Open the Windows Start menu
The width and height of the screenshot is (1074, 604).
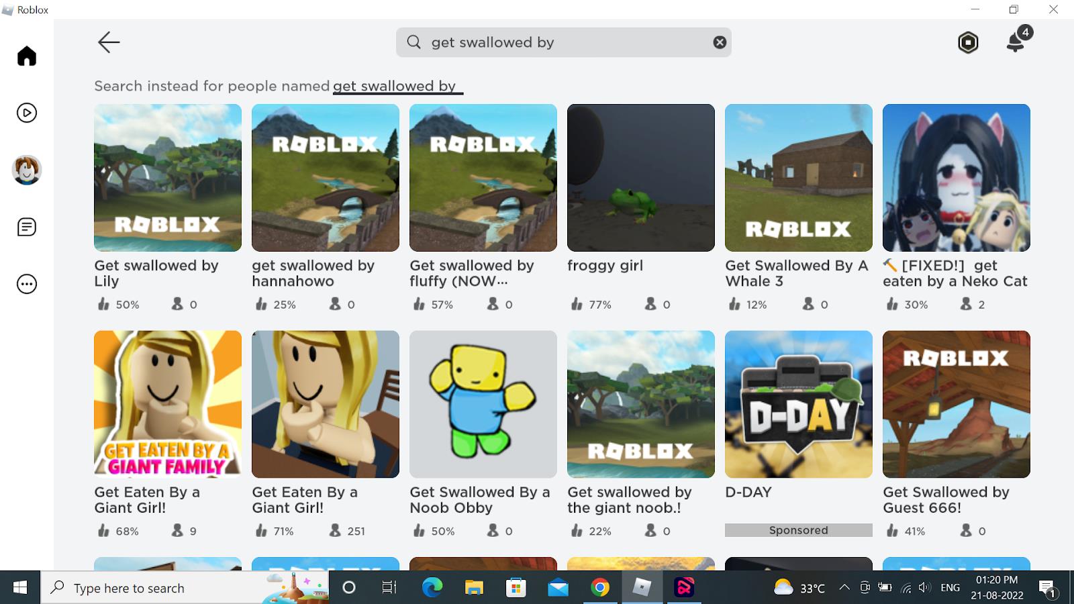(20, 588)
